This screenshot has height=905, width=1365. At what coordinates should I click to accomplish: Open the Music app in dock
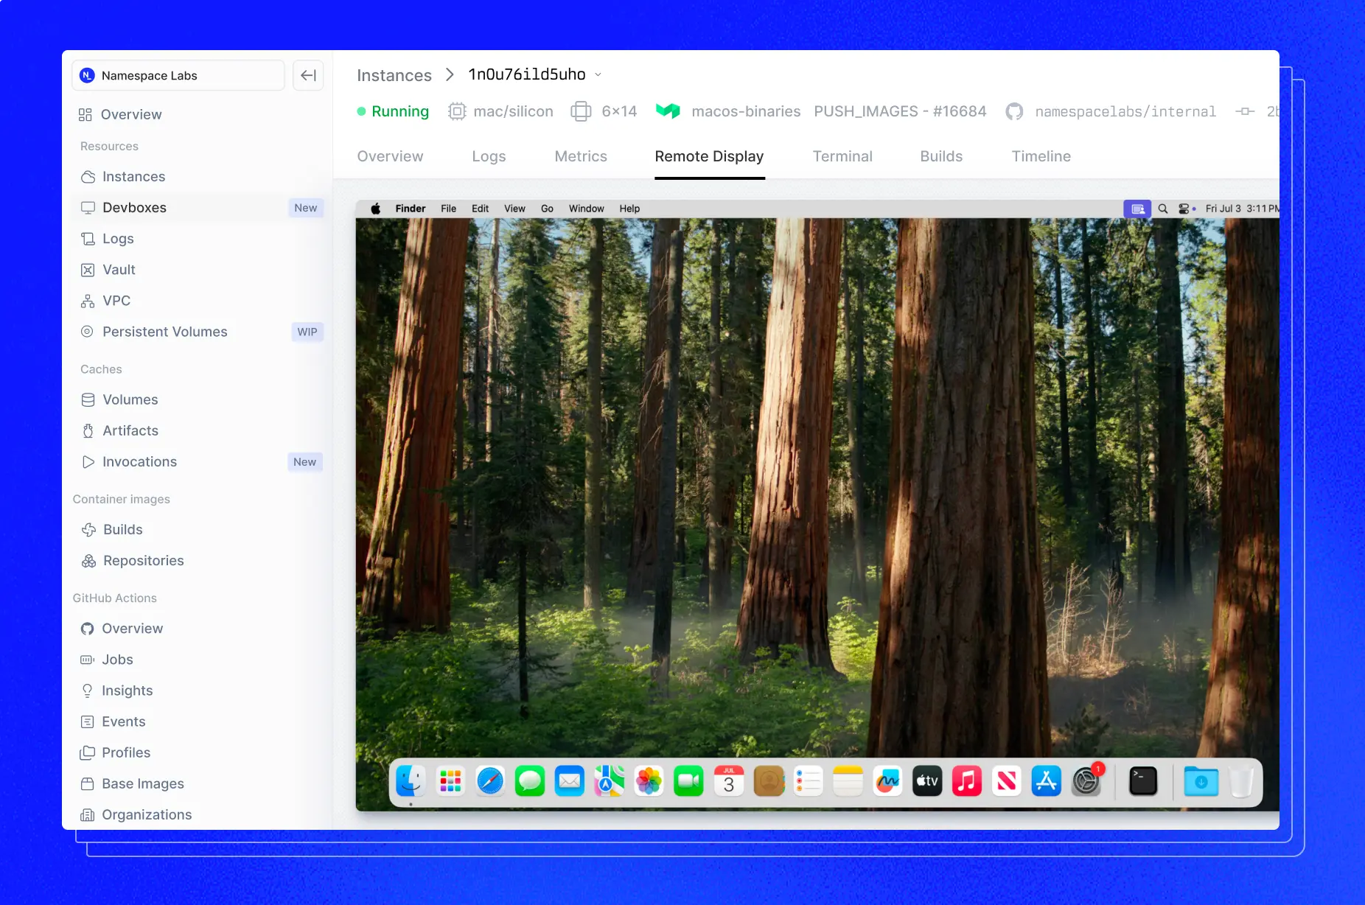pos(967,781)
